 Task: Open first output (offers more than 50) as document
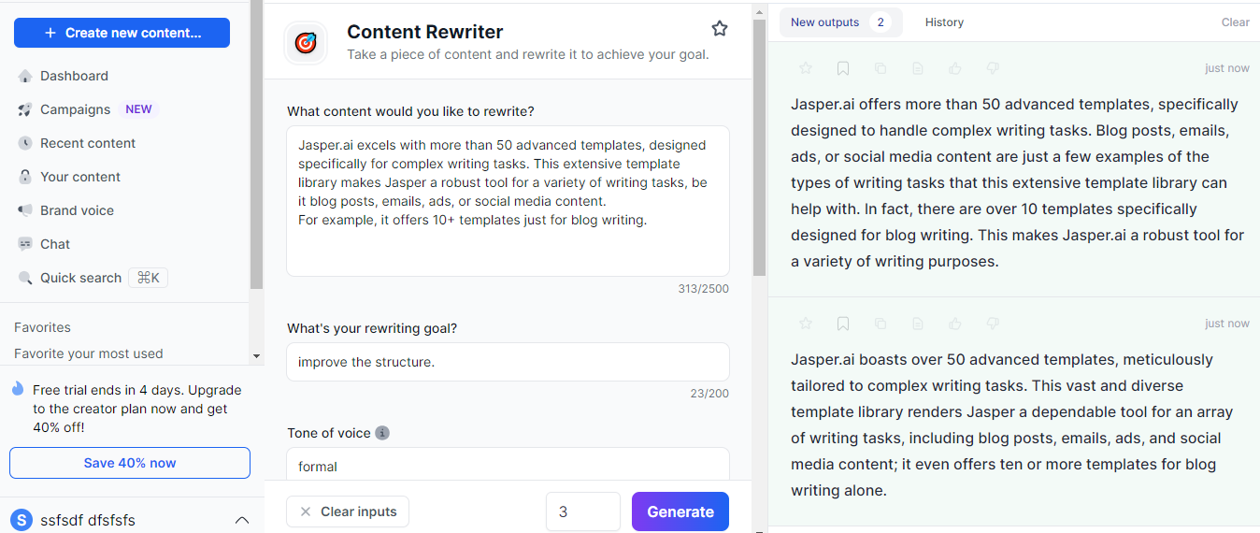tap(918, 68)
